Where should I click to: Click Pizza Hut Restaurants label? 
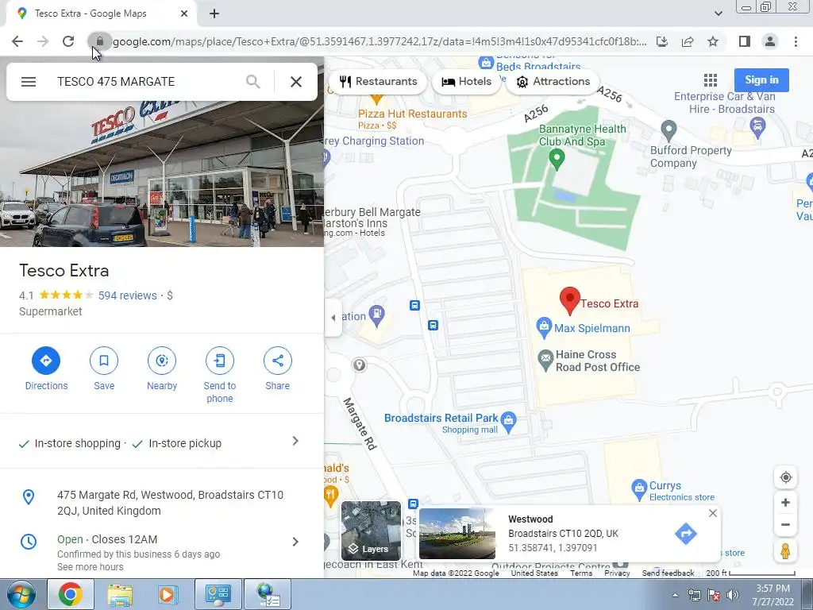(413, 114)
